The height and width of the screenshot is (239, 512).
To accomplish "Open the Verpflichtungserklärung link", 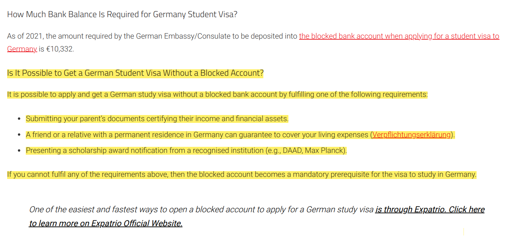I will [411, 135].
